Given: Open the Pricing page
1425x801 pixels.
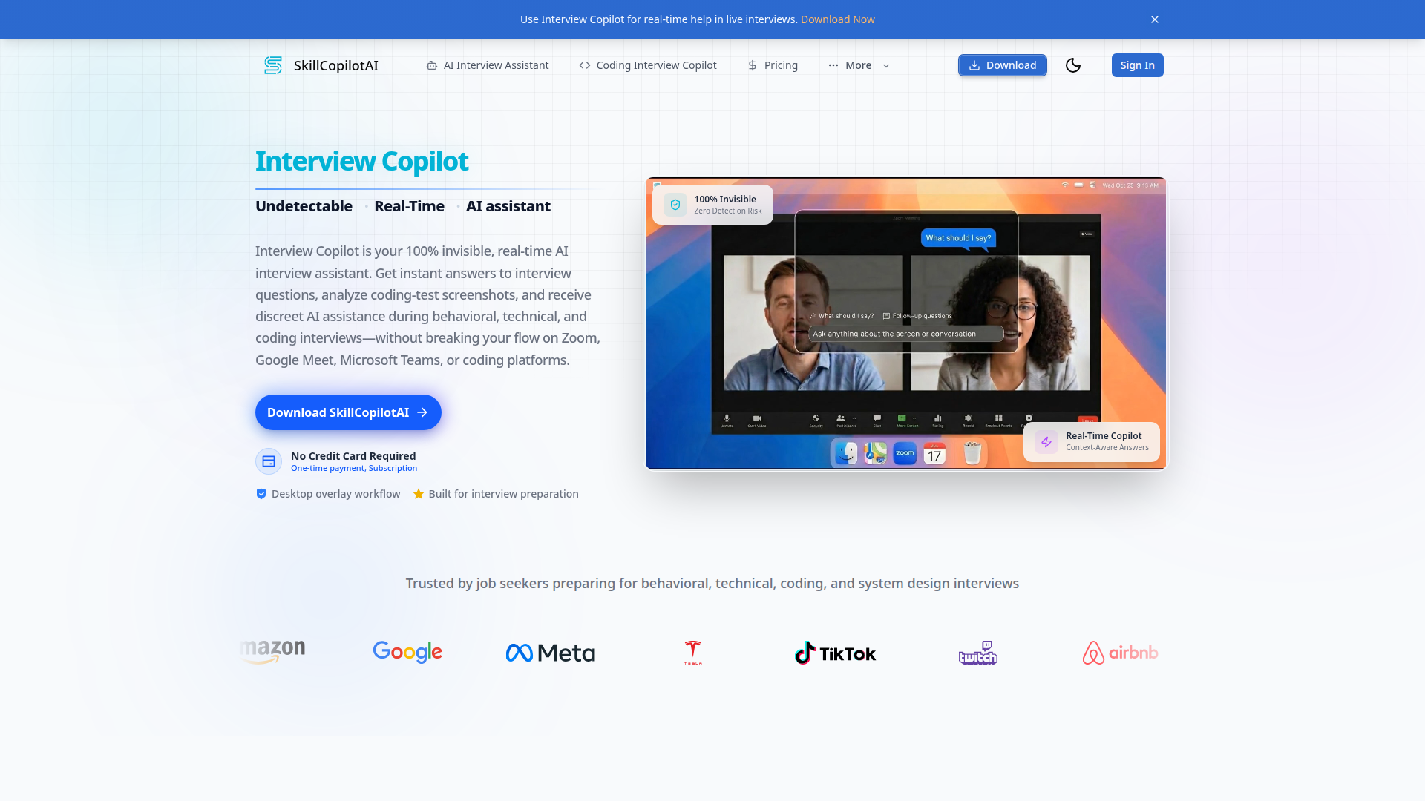Looking at the screenshot, I should coord(773,65).
